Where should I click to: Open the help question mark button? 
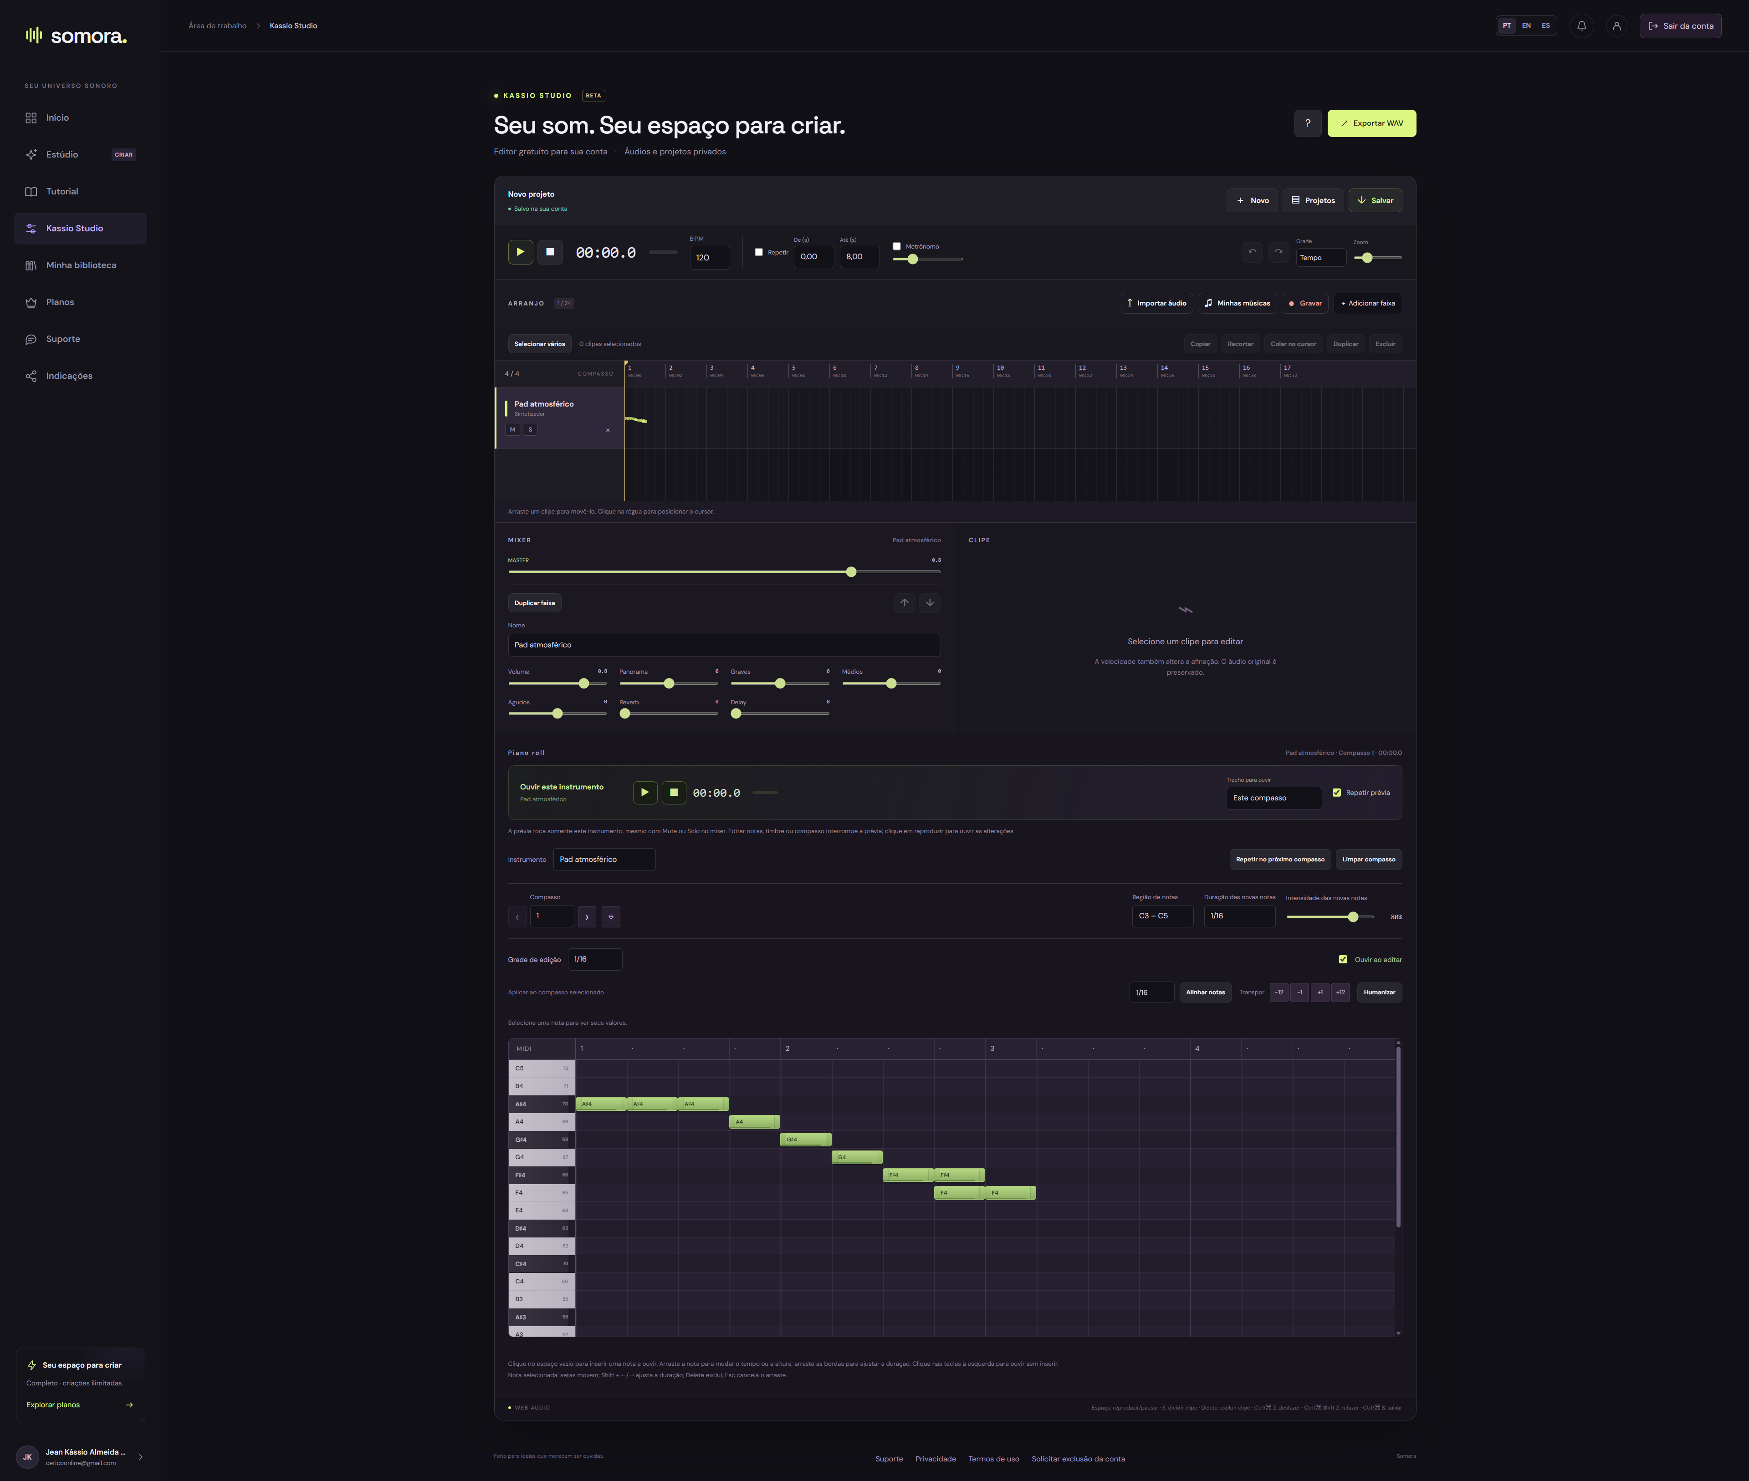pos(1307,123)
